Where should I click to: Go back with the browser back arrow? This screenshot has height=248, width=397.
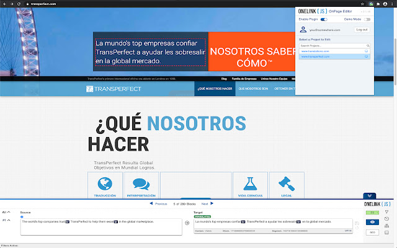(x=4, y=4)
